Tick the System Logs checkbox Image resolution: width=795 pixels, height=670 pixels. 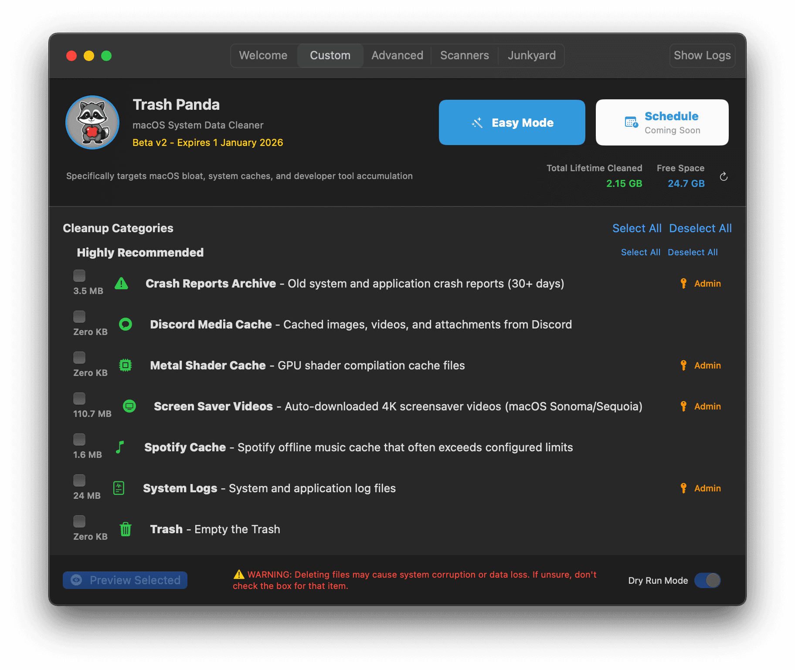coord(79,481)
